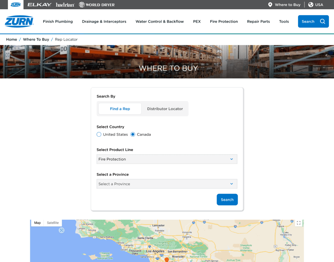Click Lancaster label on the map
The image size is (334, 262).
pos(158,225)
